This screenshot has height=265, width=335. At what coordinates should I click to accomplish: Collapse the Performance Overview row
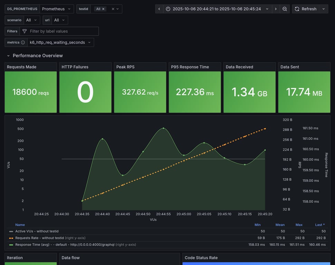9,56
